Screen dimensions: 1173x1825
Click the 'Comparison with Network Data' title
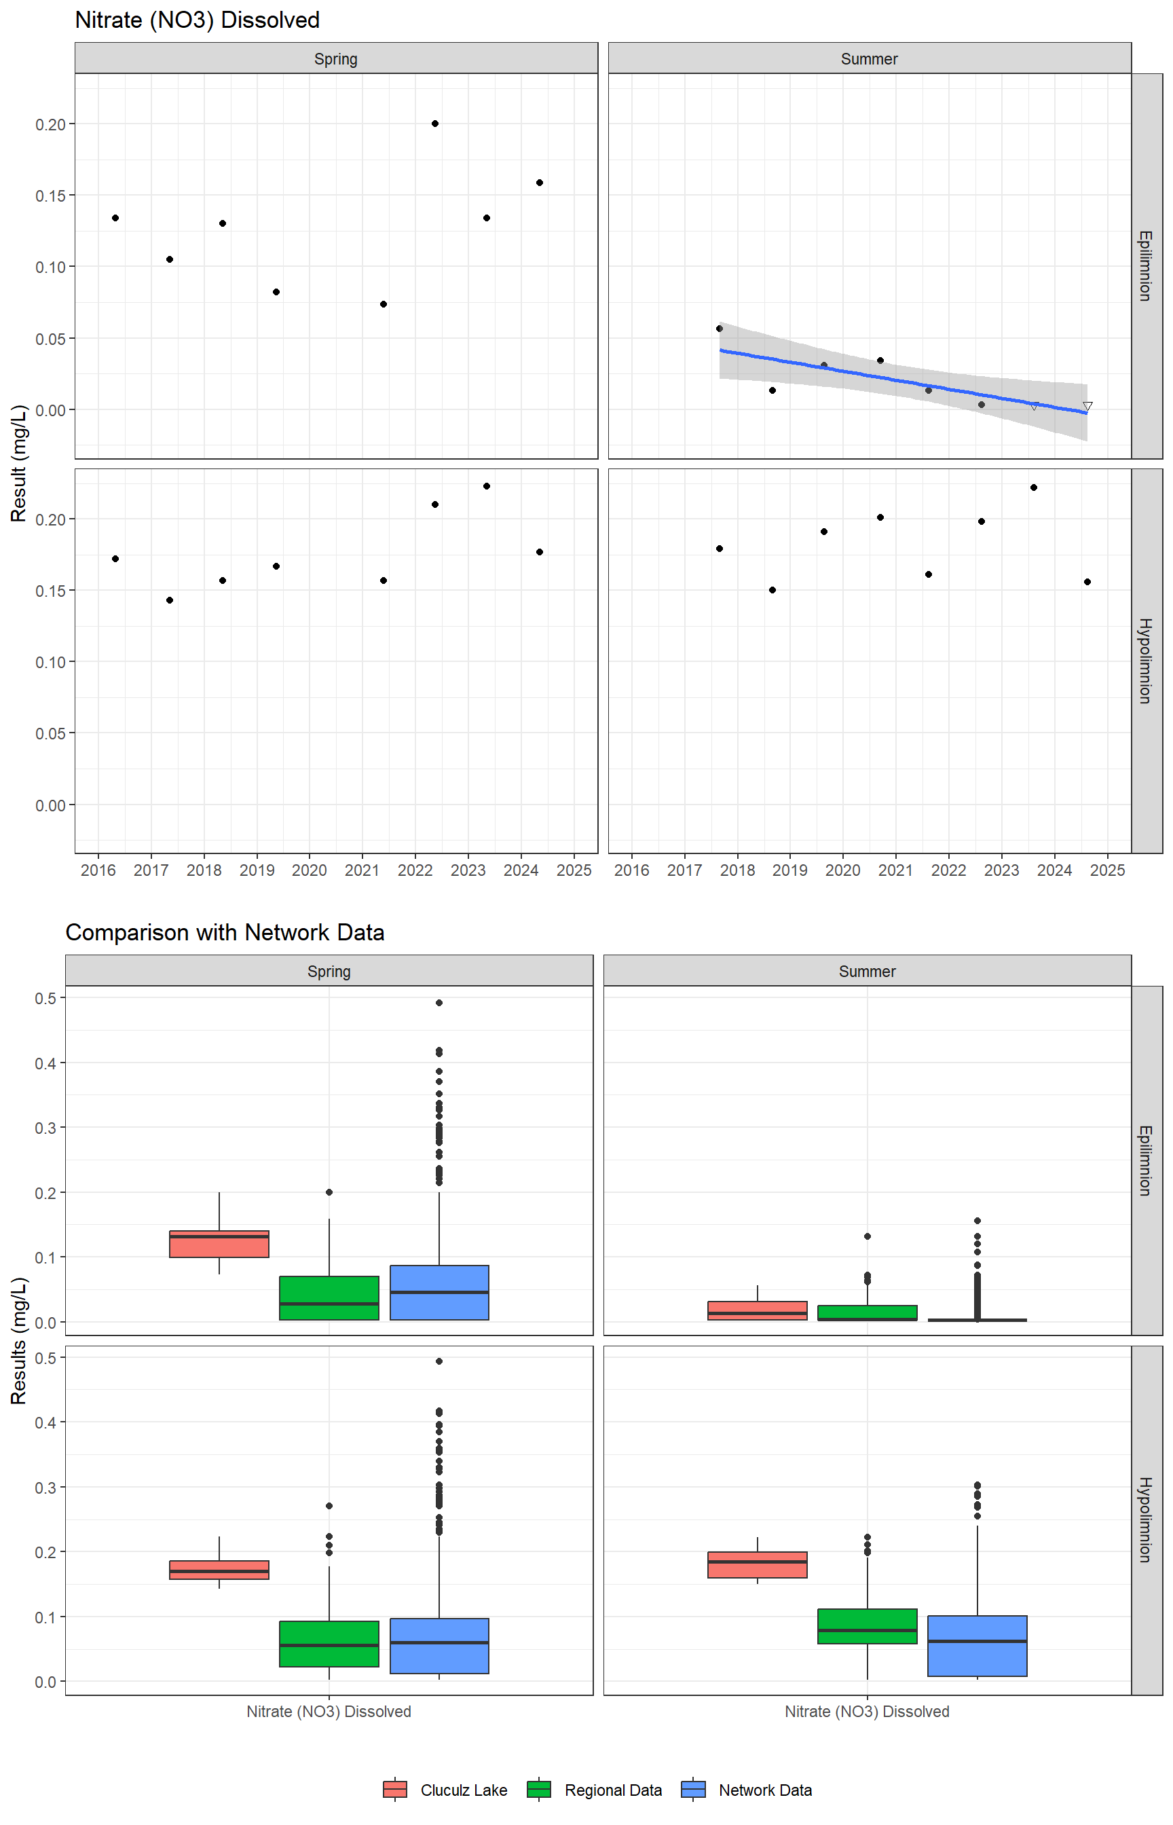(x=225, y=932)
